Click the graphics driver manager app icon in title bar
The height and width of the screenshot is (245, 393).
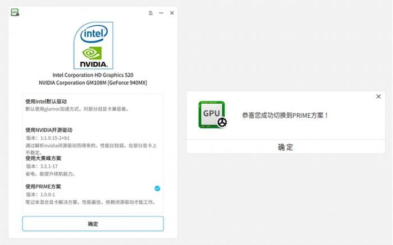pyautogui.click(x=15, y=12)
